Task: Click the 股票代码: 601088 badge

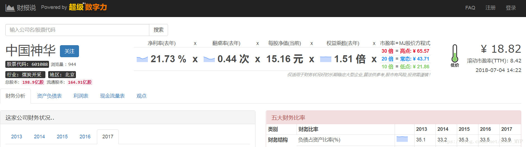Action: (27, 64)
